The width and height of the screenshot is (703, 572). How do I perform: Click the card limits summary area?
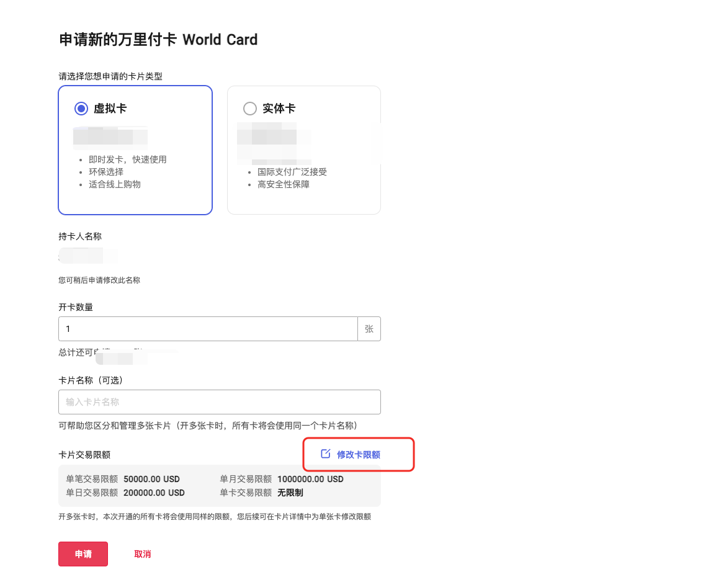pos(219,485)
